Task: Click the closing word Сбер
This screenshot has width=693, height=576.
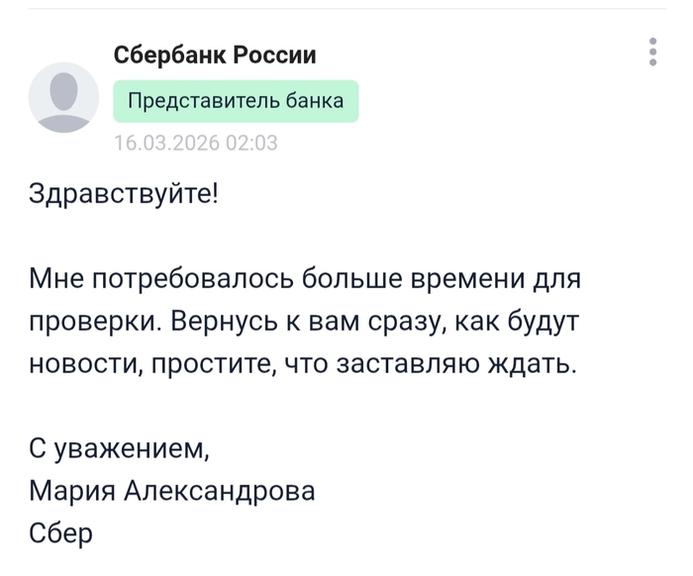Action: point(60,534)
